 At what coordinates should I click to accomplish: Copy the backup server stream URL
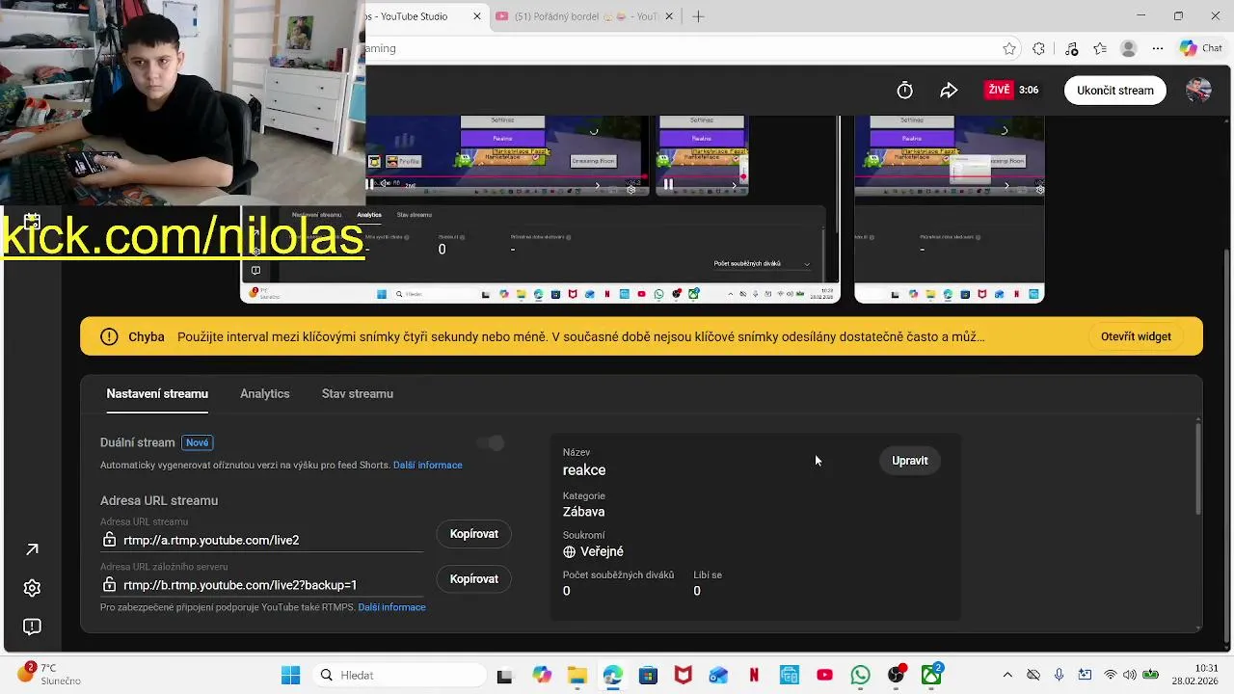click(x=474, y=579)
